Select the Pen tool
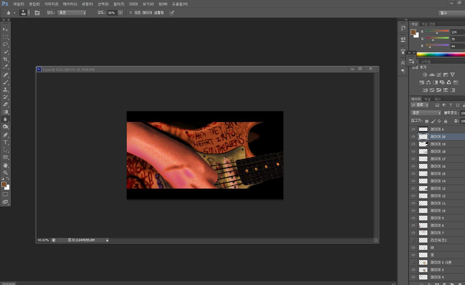This screenshot has height=285, width=465. (5, 135)
